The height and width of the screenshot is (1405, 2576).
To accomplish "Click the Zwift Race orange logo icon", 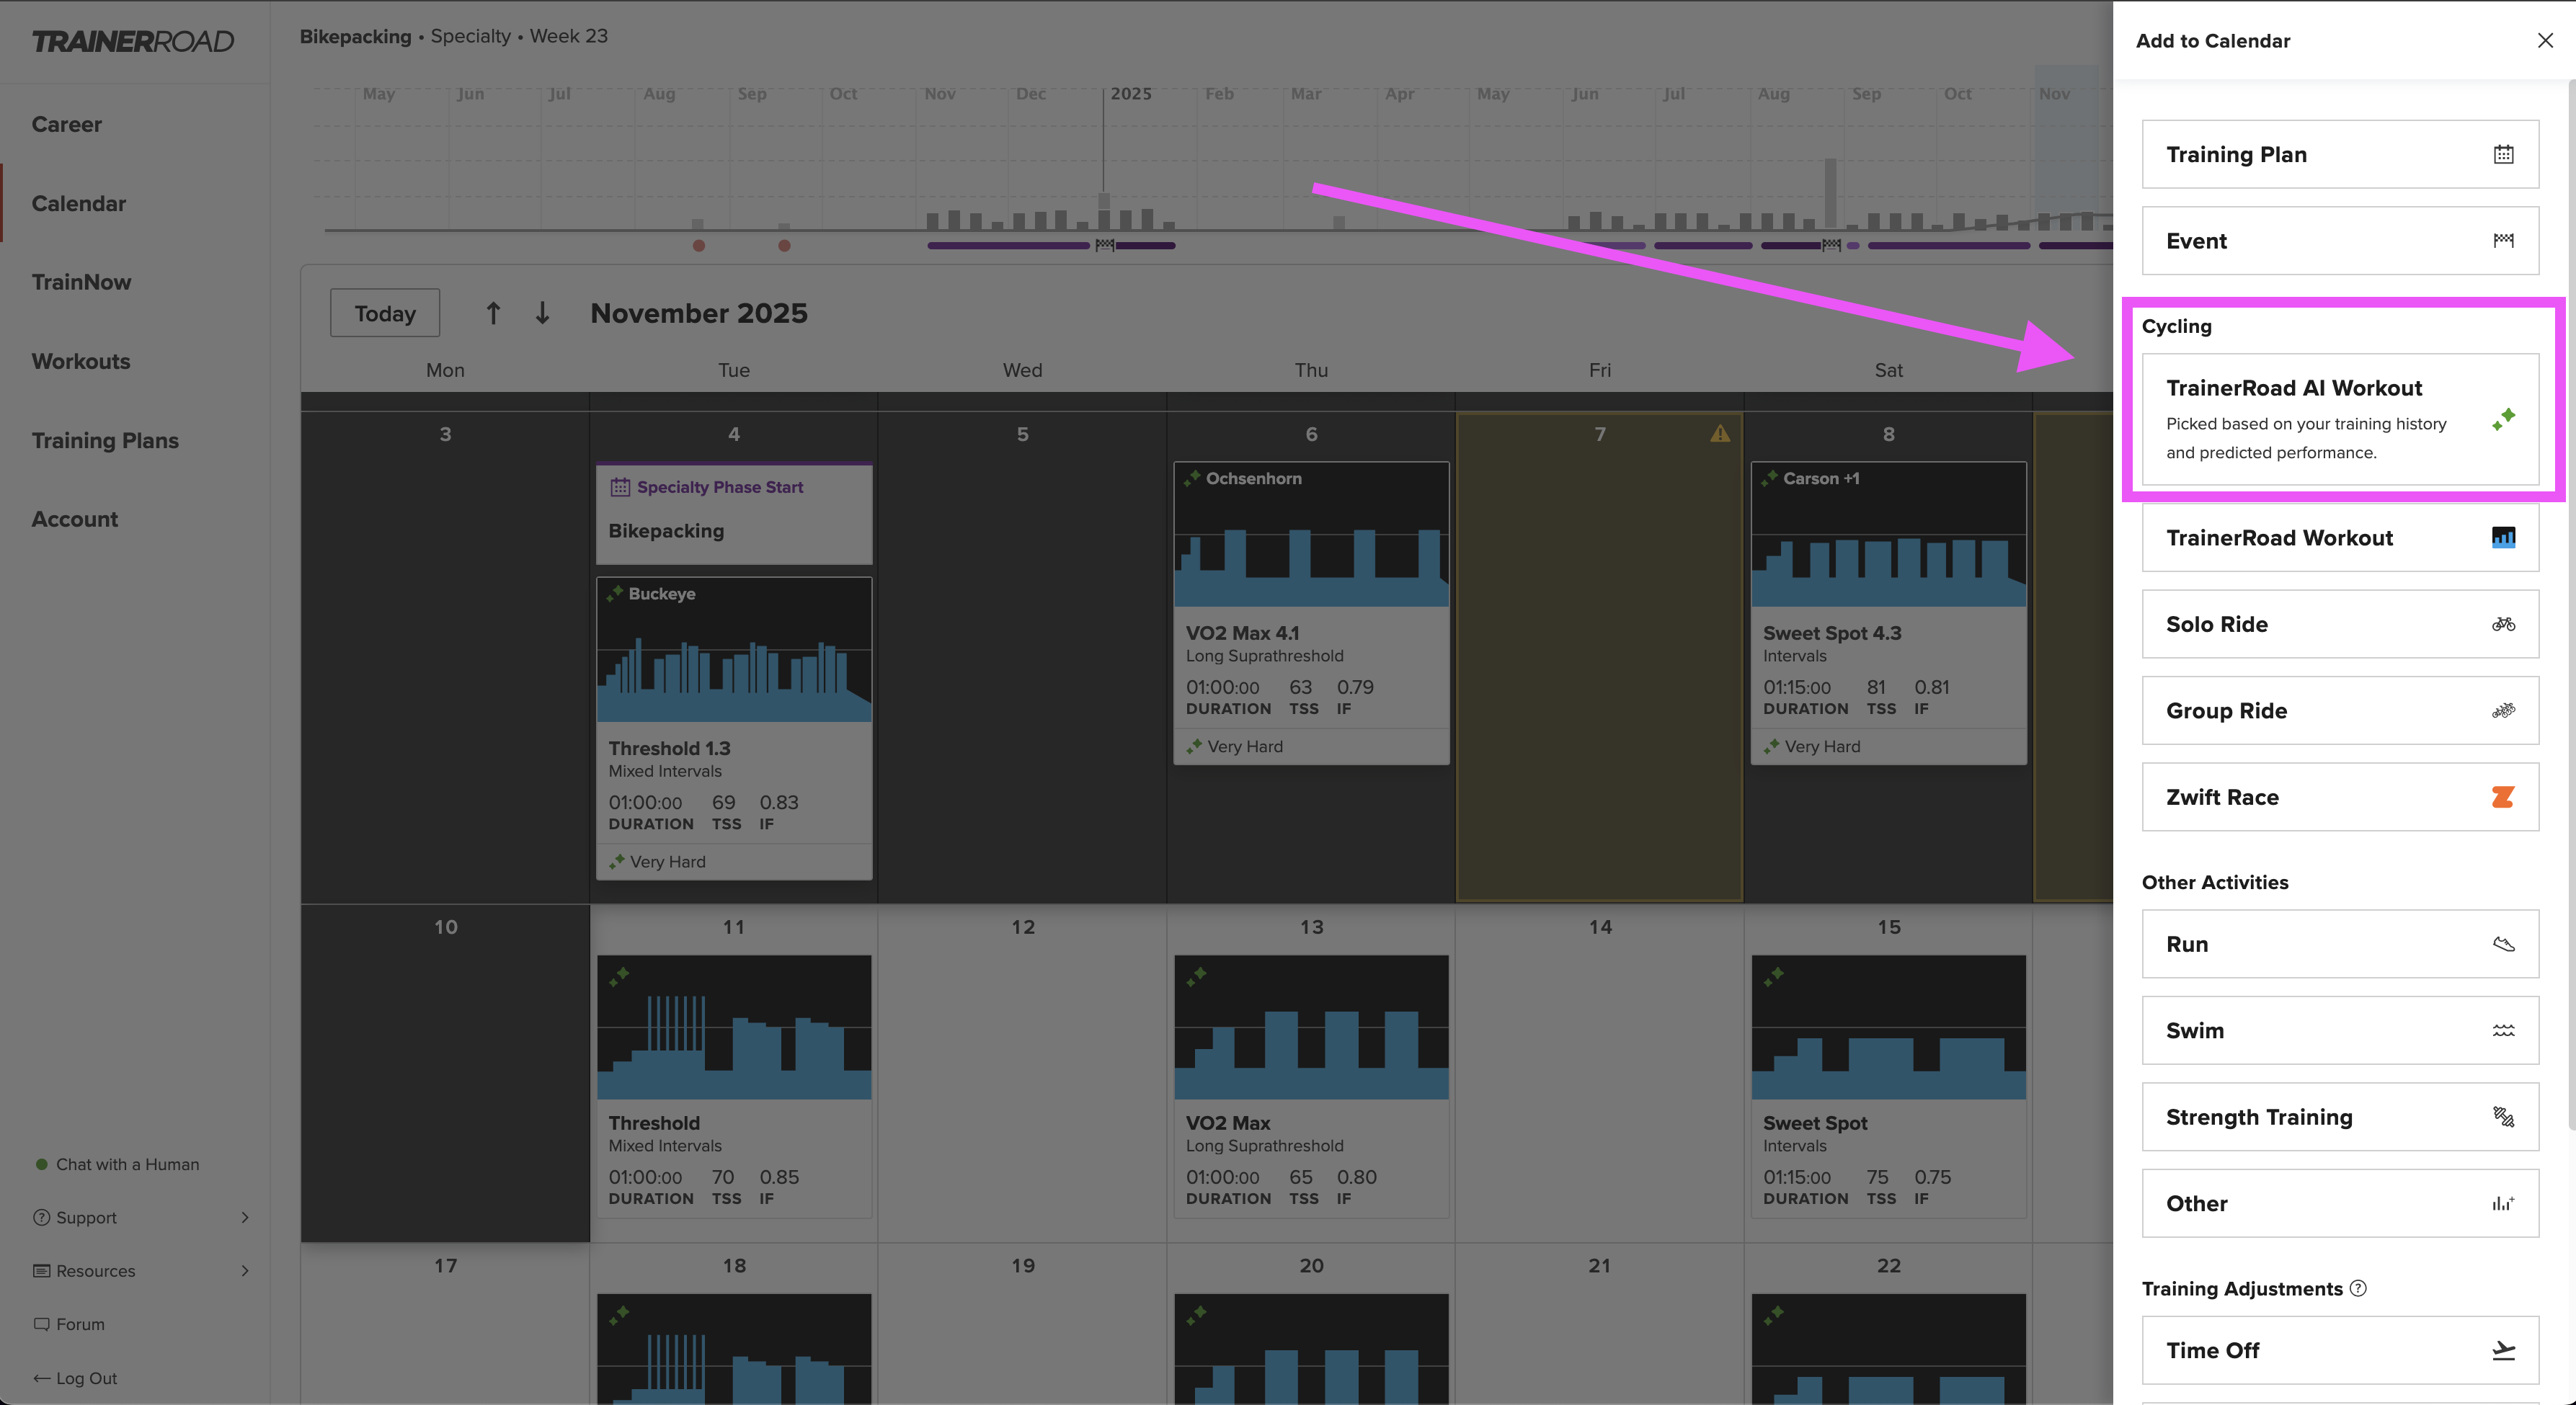I will 2503,797.
